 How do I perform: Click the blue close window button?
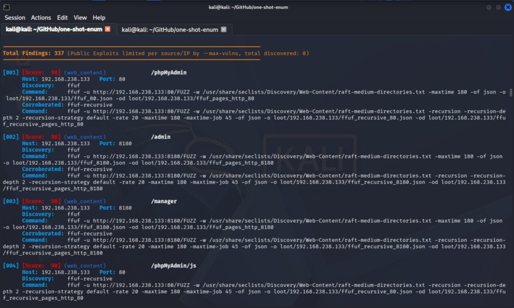(x=508, y=7)
